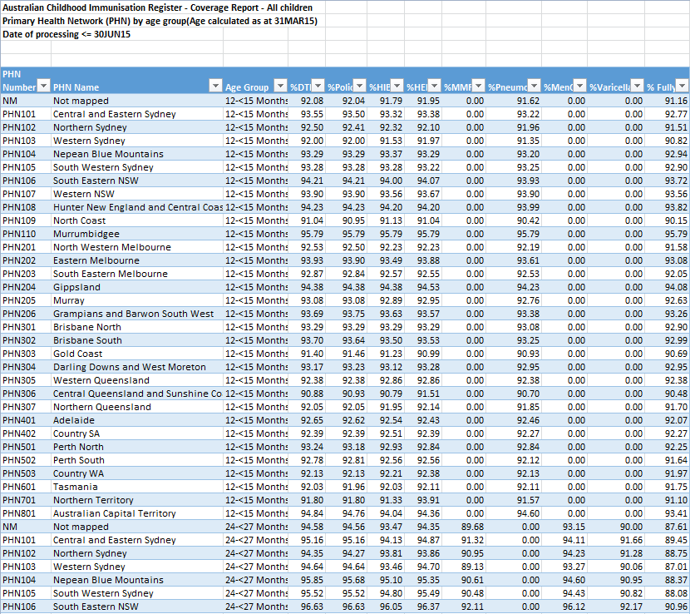Open the PHN Name filter dropdown

(215, 85)
